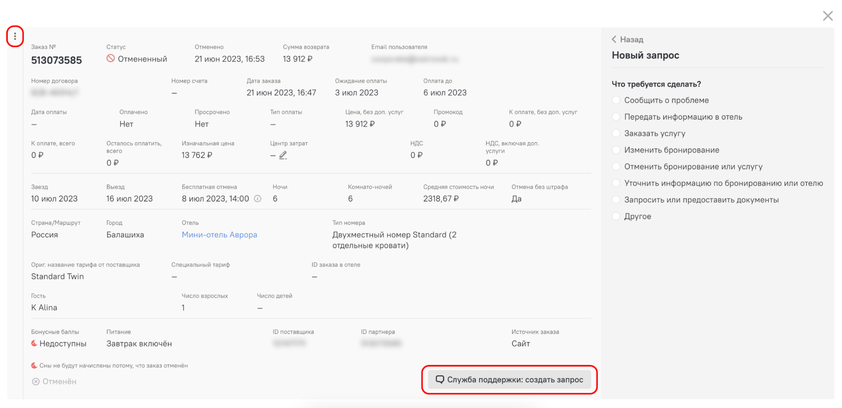Open the Мини-отель Аврора hotel link
Viewport: 842px width, 408px height.
click(220, 235)
